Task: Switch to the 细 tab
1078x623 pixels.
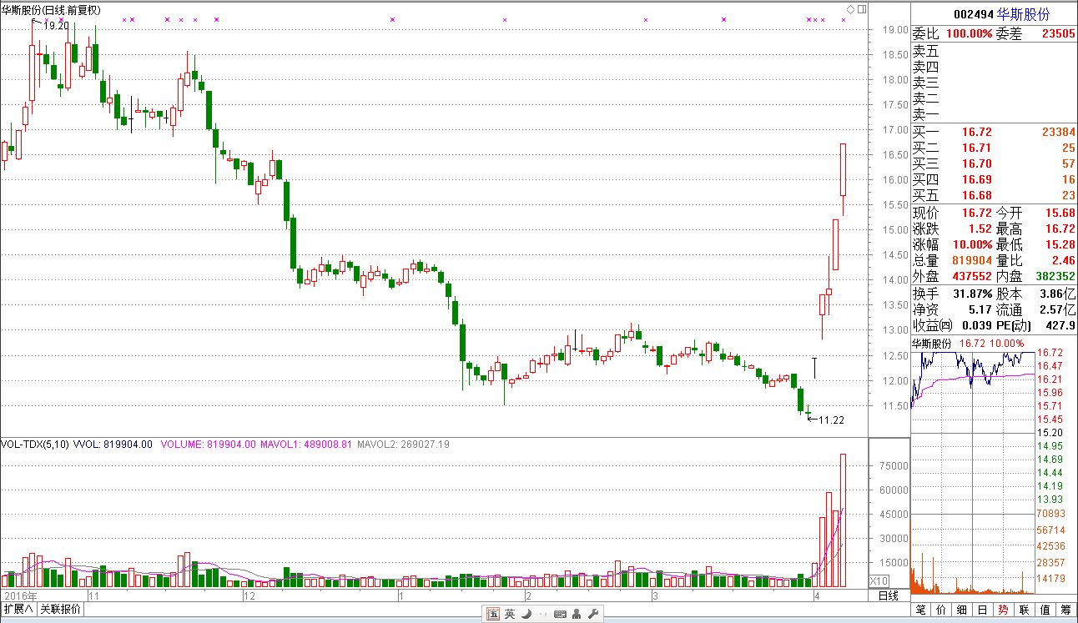Action: pyautogui.click(x=962, y=610)
